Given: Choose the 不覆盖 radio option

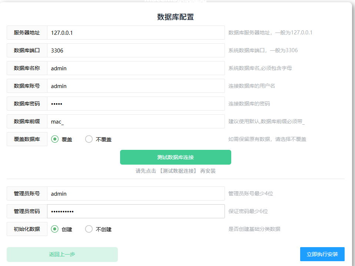Looking at the screenshot, I should coord(89,139).
